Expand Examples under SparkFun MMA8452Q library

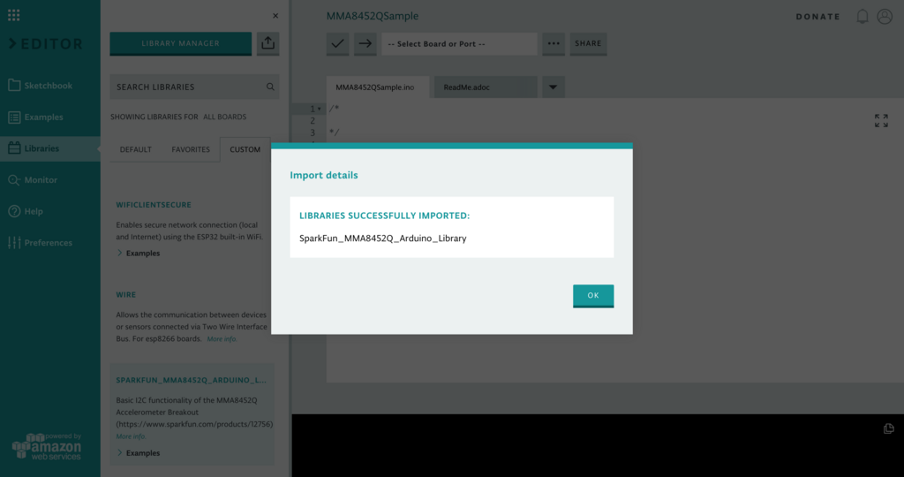click(x=139, y=453)
